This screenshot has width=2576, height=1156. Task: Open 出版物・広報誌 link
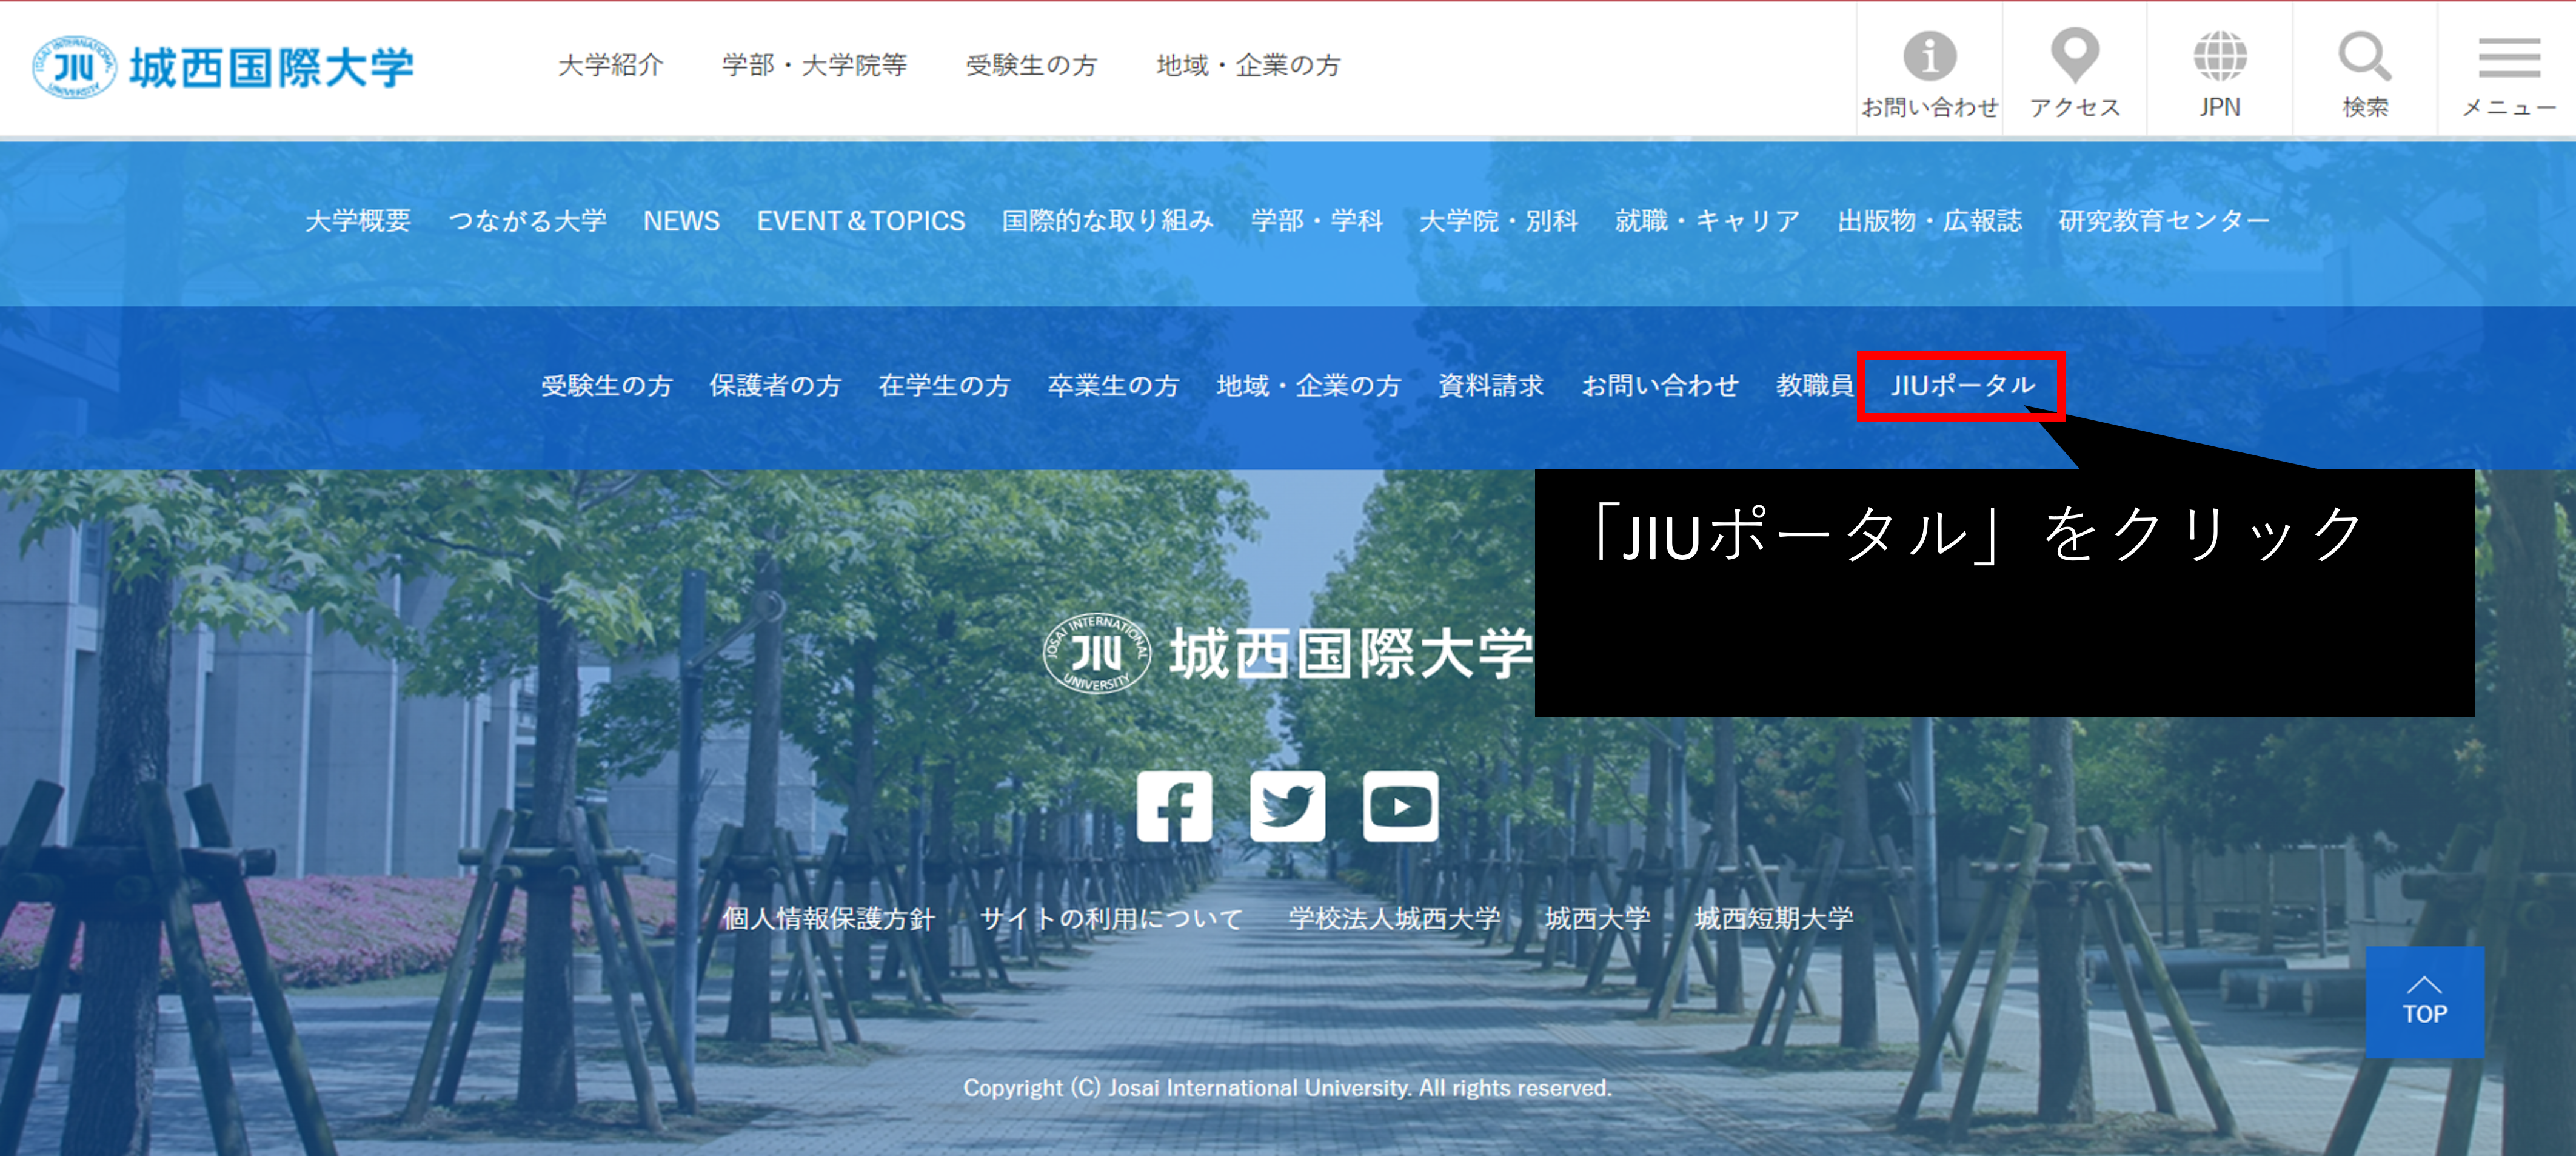(1930, 220)
